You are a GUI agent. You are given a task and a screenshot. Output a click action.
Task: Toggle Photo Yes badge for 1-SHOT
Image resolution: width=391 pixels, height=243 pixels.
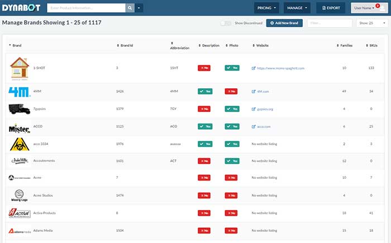(232, 68)
